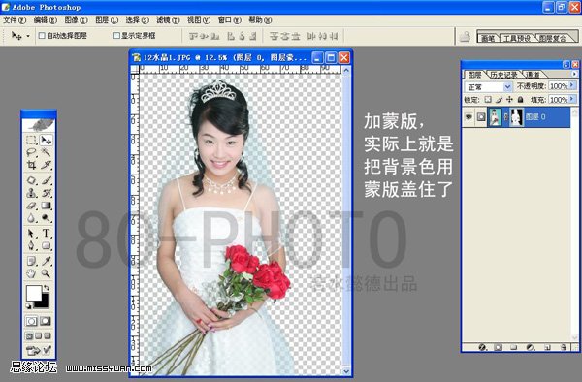Viewport: 582px width, 382px height.
Task: Expand the 填充 fill arrow
Action: [572, 99]
